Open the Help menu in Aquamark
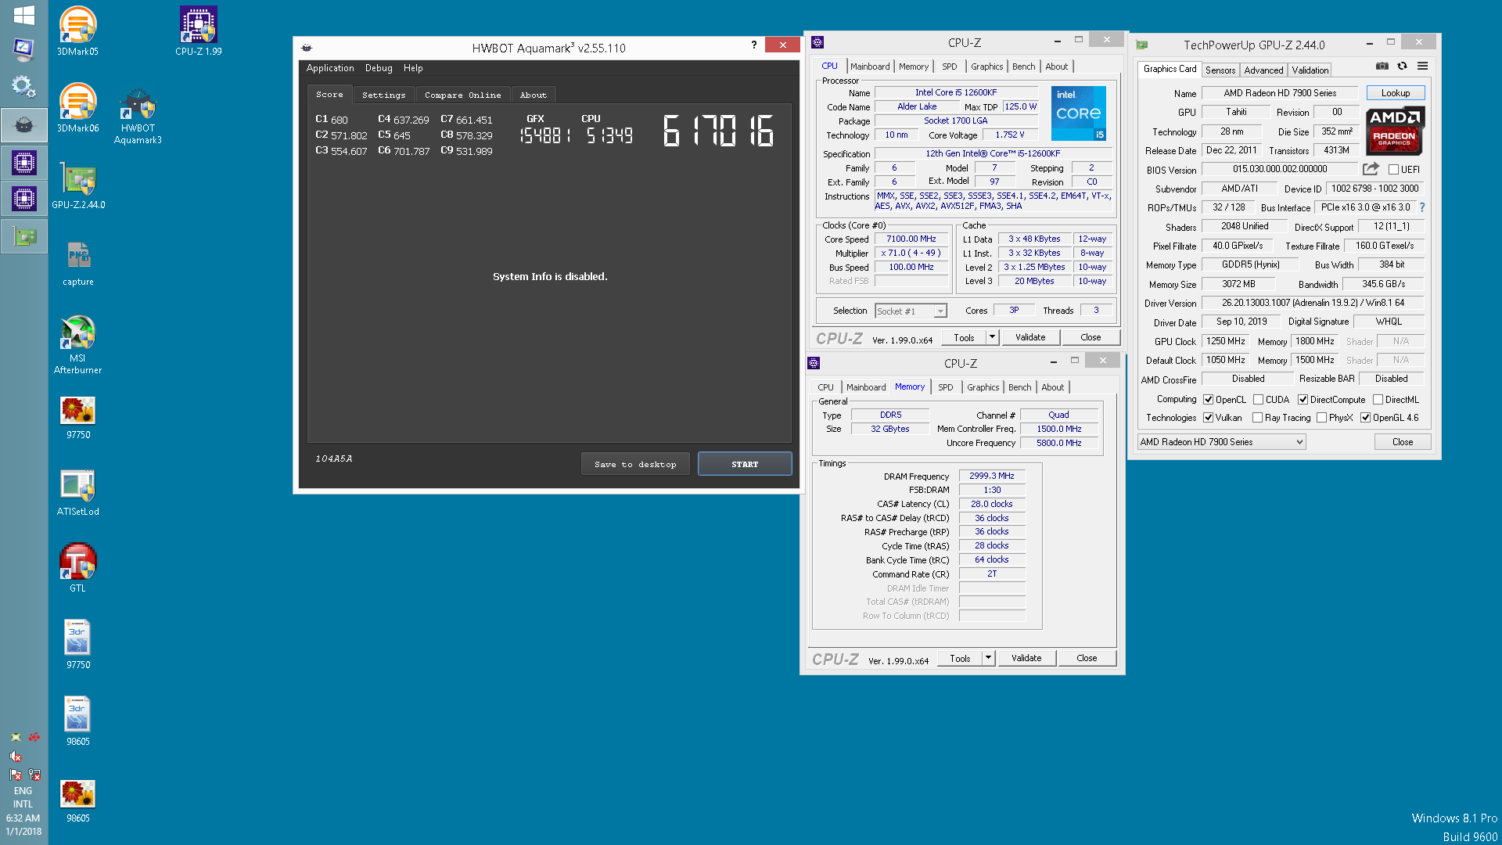 (x=413, y=68)
